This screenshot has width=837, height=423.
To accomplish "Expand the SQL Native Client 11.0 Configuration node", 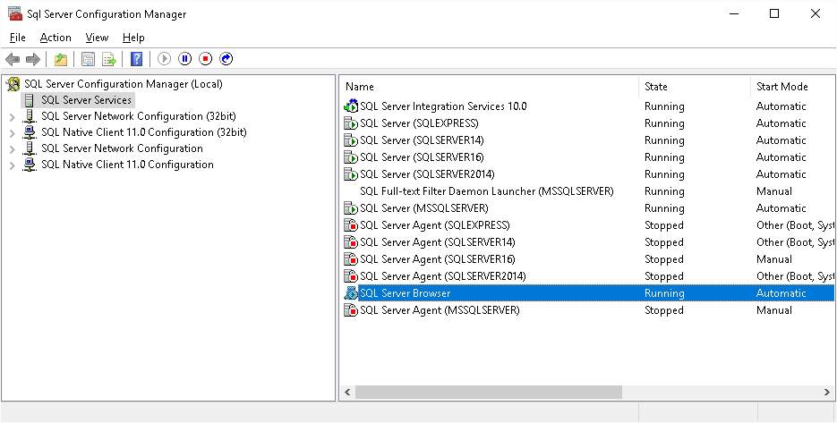I will [x=13, y=165].
